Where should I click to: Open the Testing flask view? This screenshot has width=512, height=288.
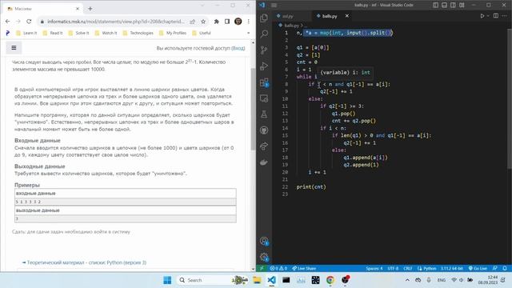pos(264,114)
